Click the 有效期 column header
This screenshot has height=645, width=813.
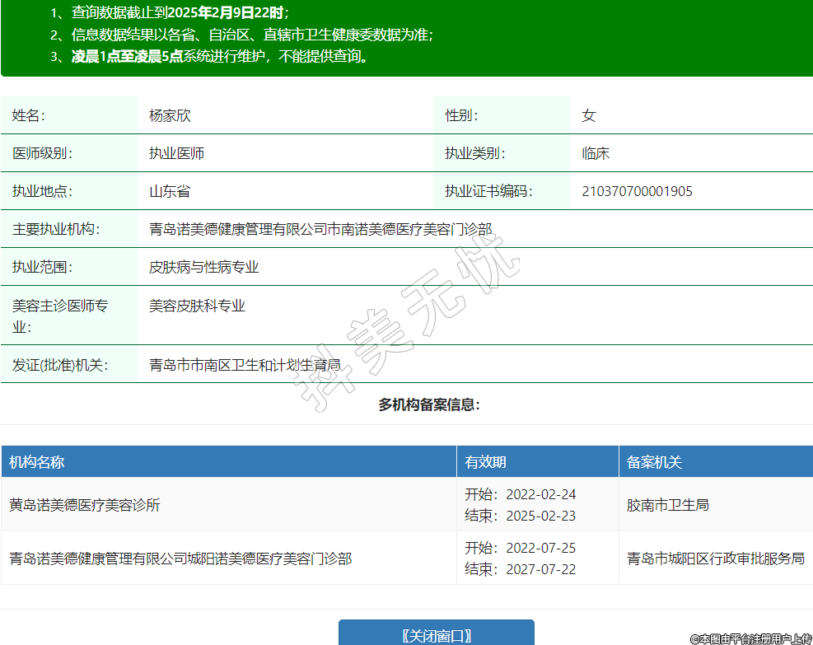pyautogui.click(x=486, y=462)
